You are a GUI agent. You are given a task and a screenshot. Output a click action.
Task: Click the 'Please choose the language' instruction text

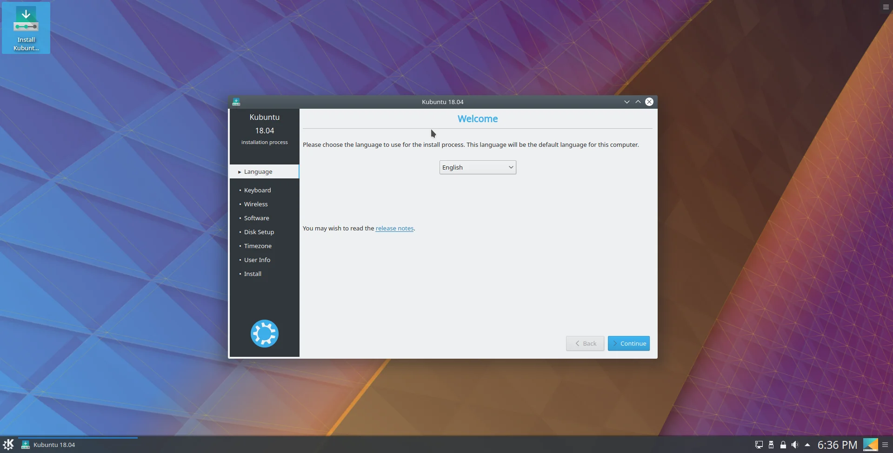pos(471,144)
